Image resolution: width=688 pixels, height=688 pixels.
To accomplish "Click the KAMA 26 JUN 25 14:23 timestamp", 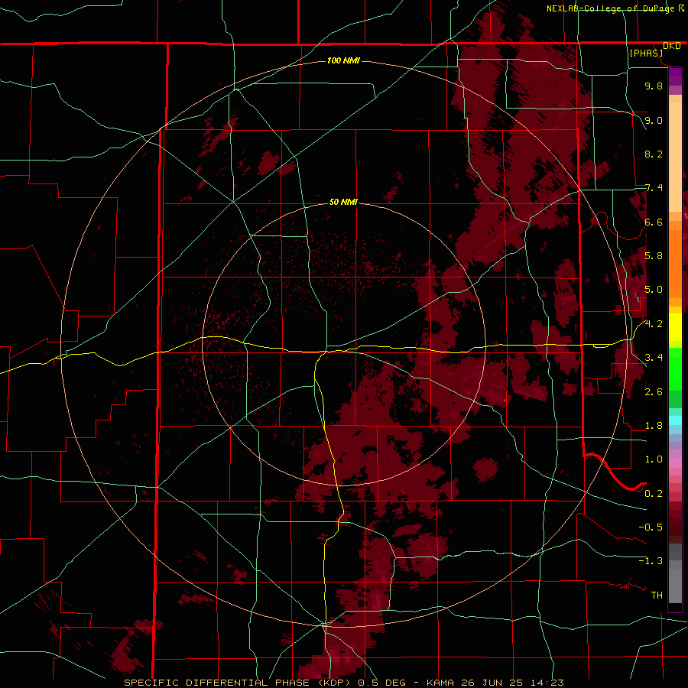I will point(495,683).
